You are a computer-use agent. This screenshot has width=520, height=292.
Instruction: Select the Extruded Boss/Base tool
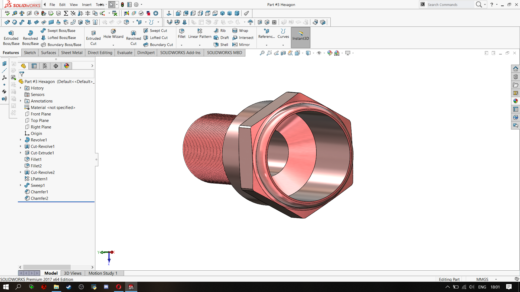(x=11, y=38)
